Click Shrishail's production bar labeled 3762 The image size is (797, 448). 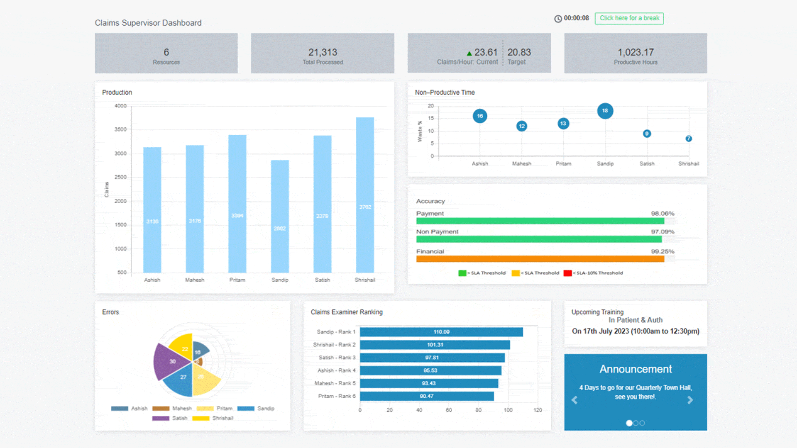(x=365, y=195)
